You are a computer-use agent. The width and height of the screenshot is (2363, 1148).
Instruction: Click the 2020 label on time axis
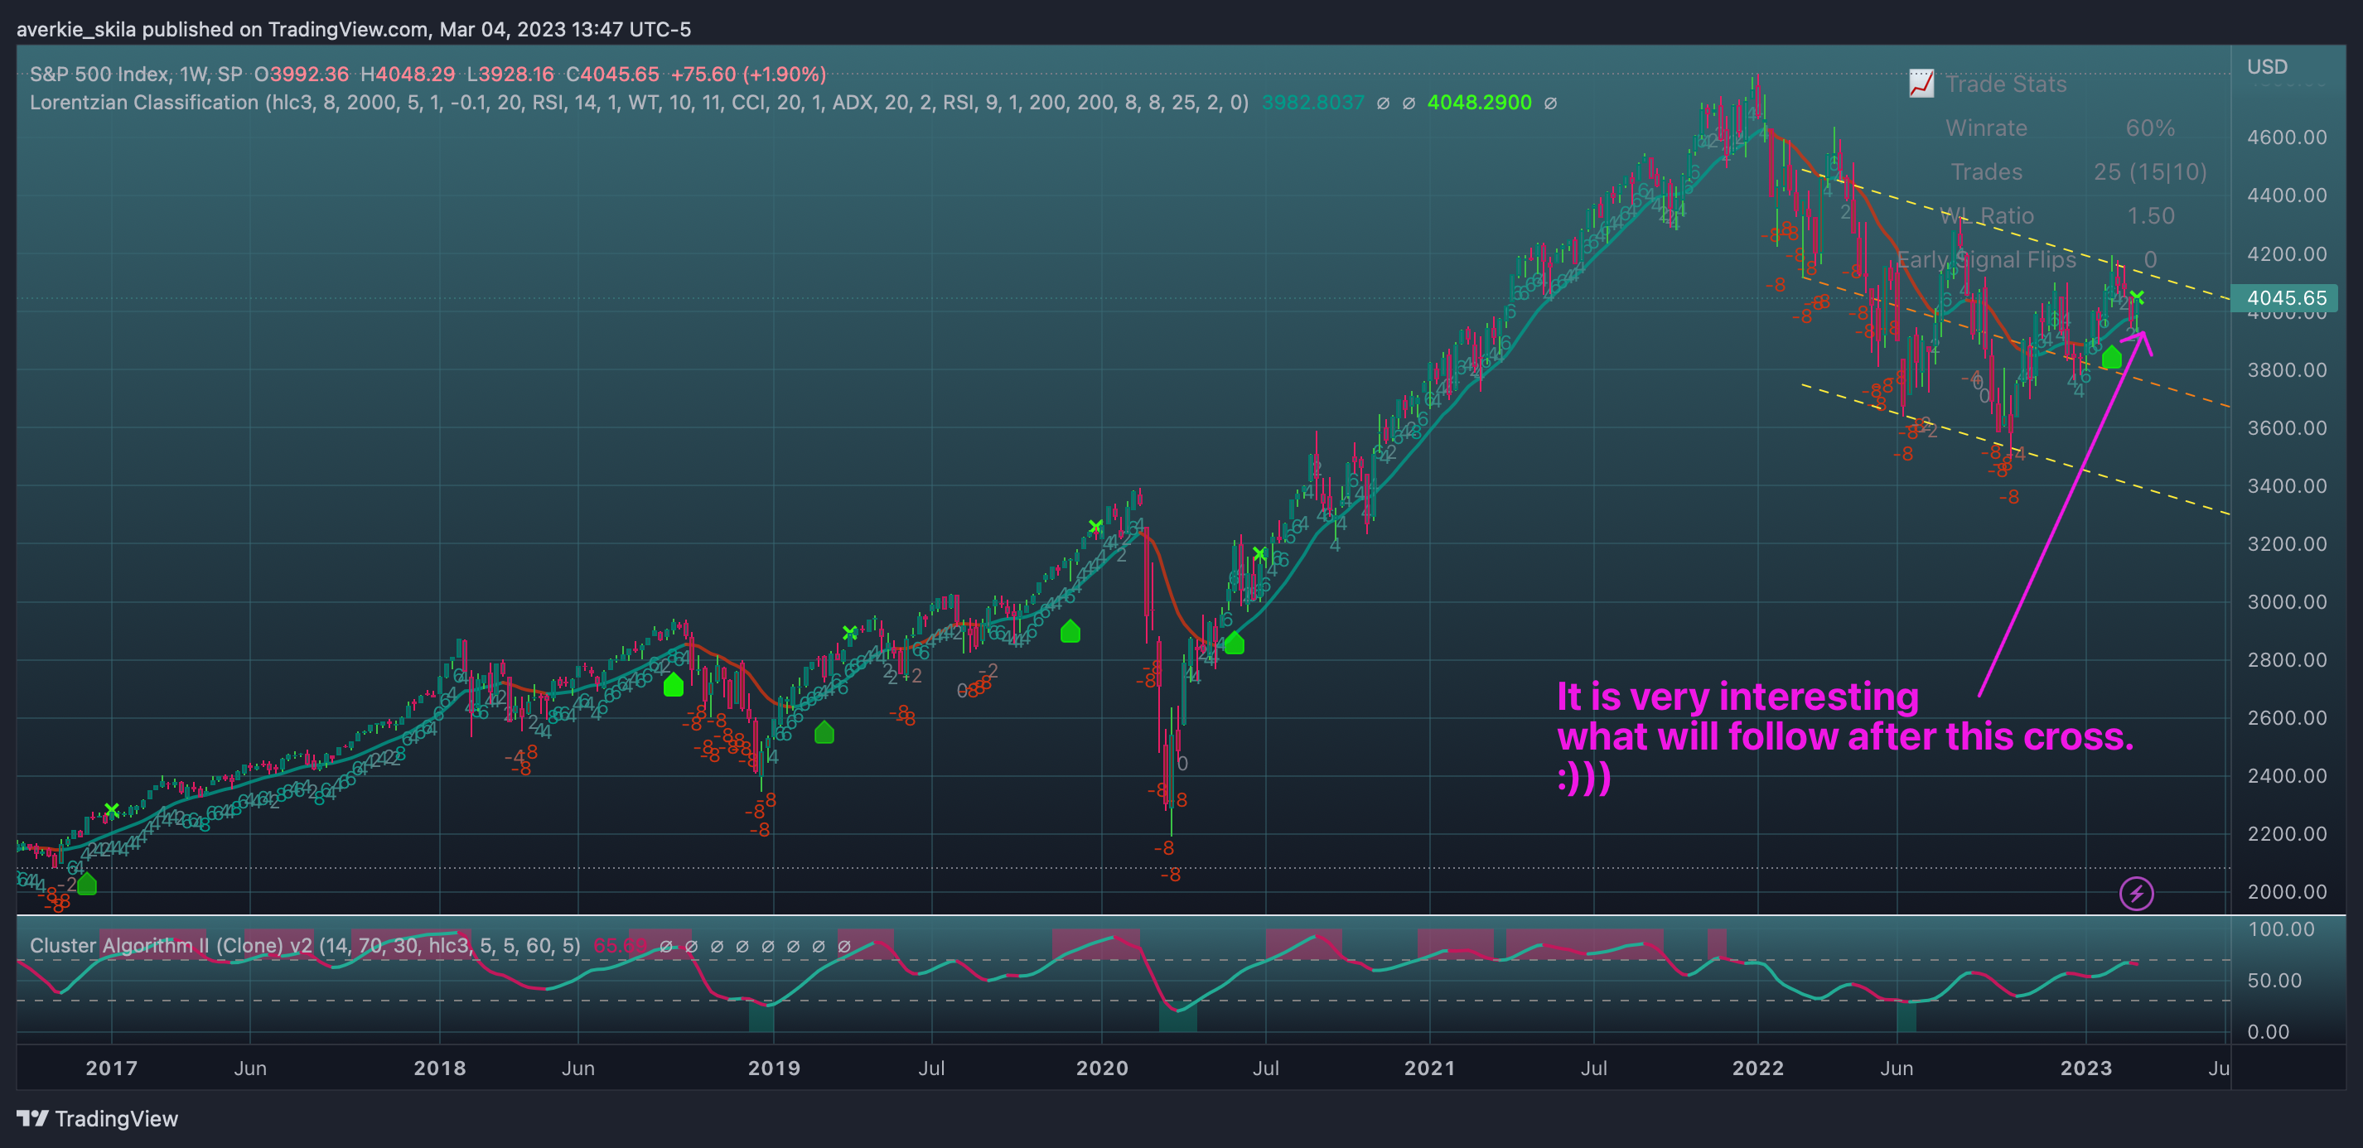[1102, 1068]
